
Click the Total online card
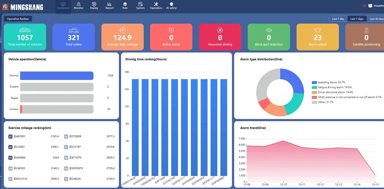pyautogui.click(x=74, y=37)
